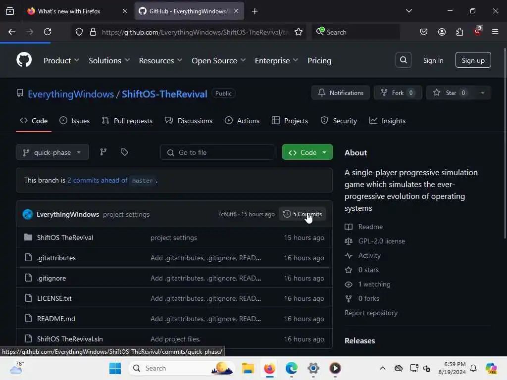The width and height of the screenshot is (507, 380).
Task: Open the tags icon next to branches
Action: click(124, 152)
